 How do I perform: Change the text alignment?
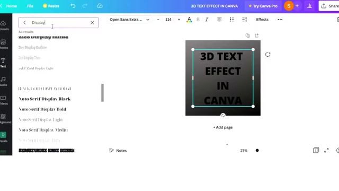pyautogui.click(x=219, y=20)
